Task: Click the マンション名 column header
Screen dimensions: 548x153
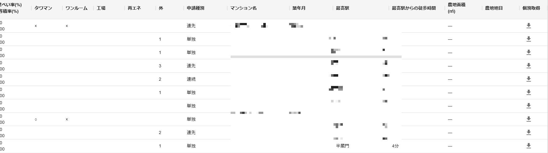Action: click(x=243, y=8)
